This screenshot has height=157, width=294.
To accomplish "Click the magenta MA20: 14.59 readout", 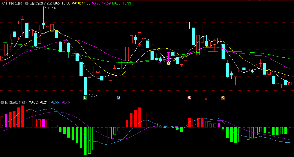I will click(x=101, y=3).
